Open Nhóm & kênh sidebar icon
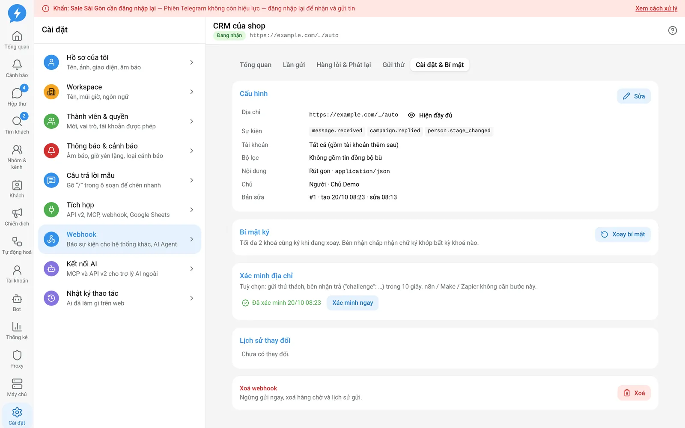 pyautogui.click(x=17, y=157)
